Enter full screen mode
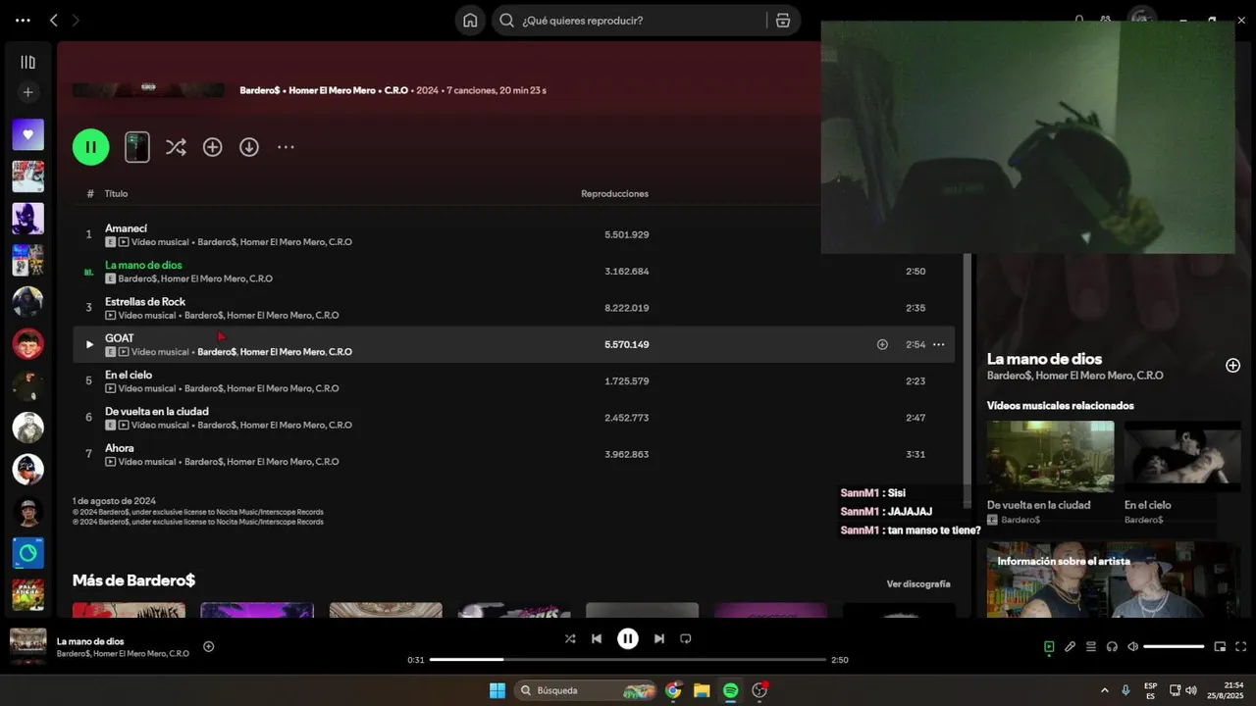 [1241, 646]
